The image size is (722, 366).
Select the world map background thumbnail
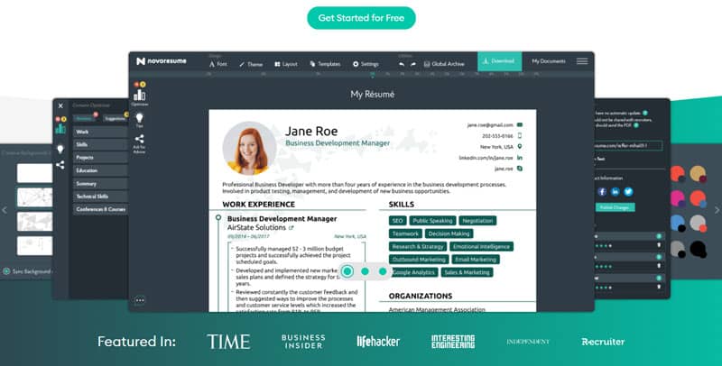(x=34, y=222)
